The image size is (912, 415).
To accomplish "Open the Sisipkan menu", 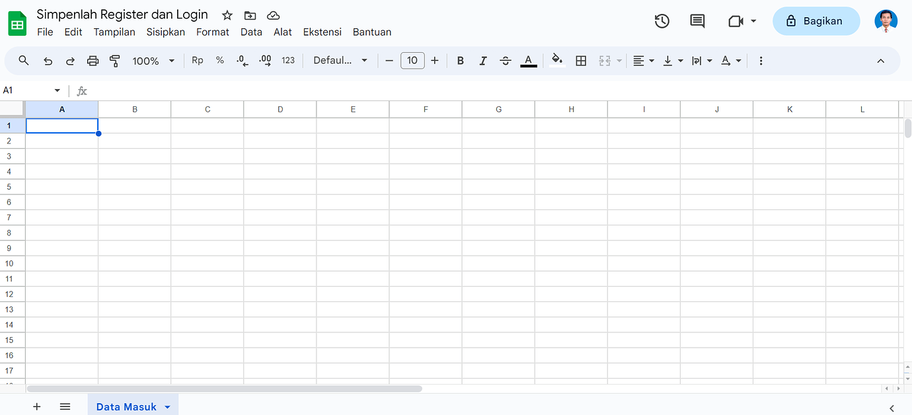I will (x=165, y=32).
